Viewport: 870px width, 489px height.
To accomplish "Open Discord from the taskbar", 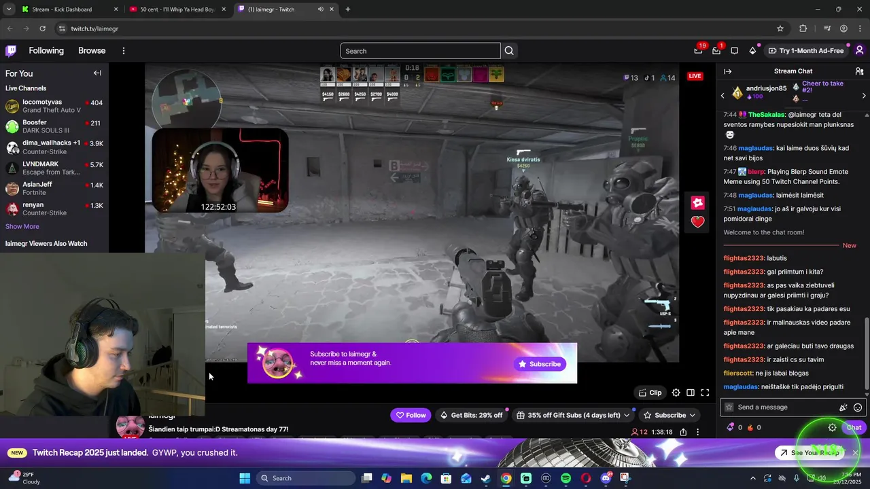I will click(x=606, y=478).
